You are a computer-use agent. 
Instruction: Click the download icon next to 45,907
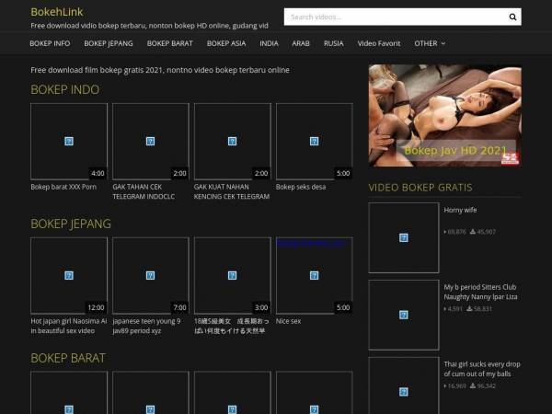click(473, 231)
